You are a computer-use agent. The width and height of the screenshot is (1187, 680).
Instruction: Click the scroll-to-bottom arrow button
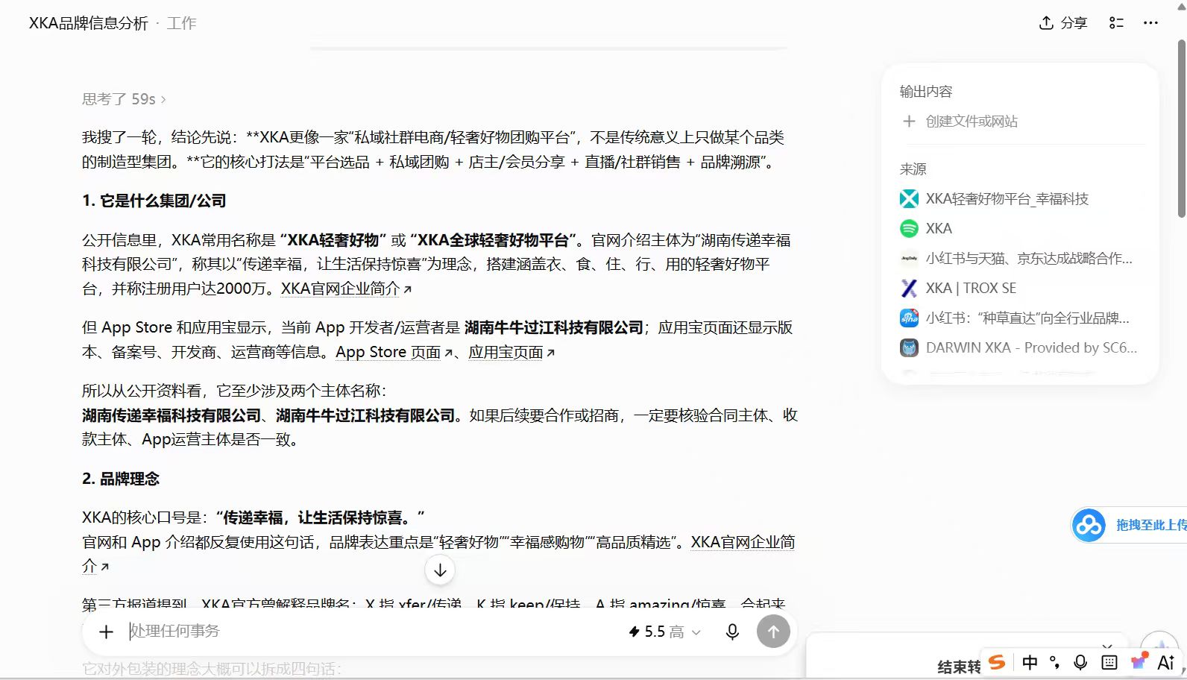[440, 570]
